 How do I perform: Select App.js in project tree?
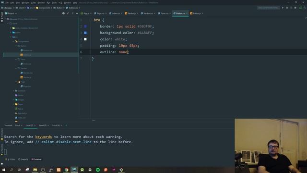(x=19, y=109)
